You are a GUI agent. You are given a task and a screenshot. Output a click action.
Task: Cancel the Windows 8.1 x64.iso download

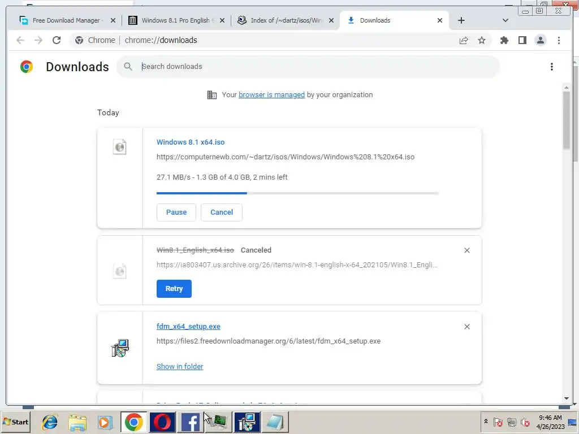click(222, 212)
